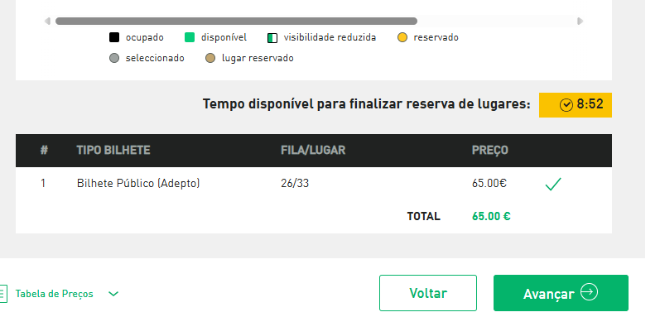Click the tan lugar reservado legend circle
This screenshot has height=317, width=660.
[210, 58]
